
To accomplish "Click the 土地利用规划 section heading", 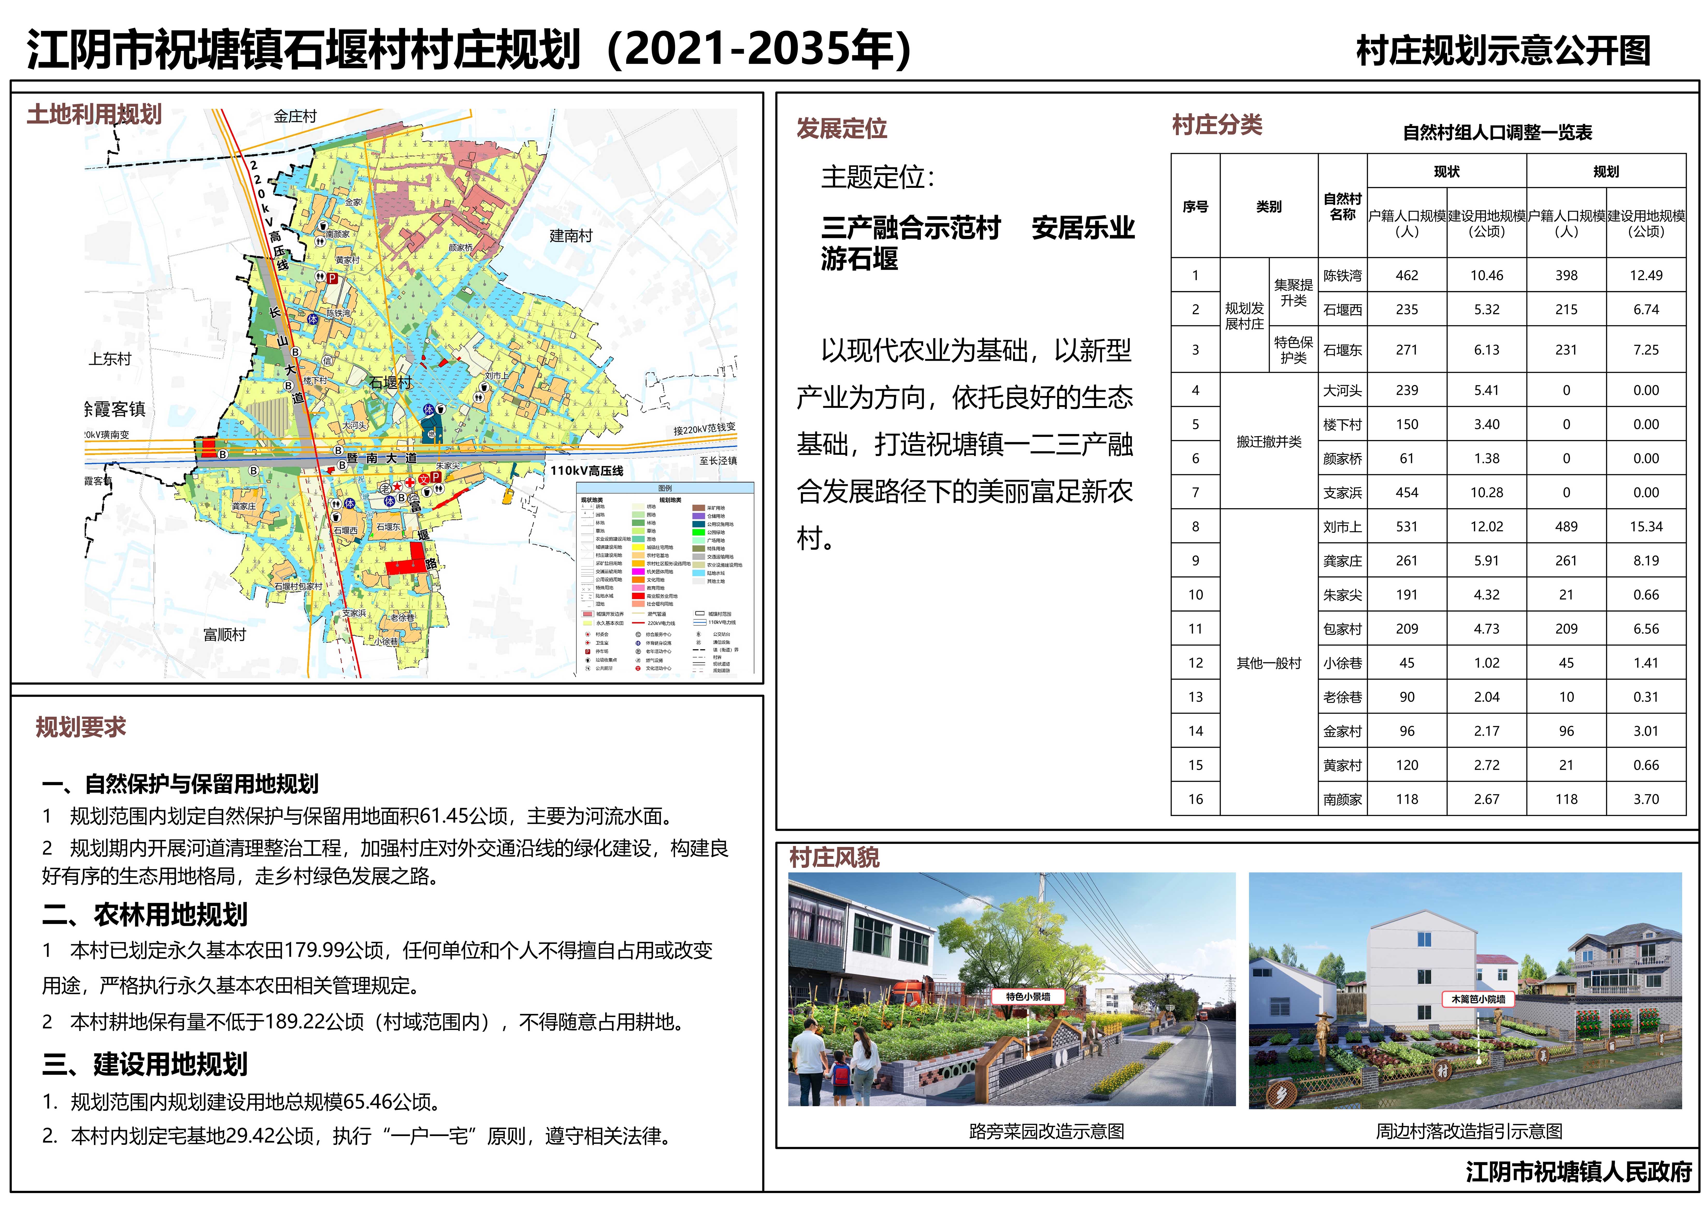I will (x=95, y=114).
